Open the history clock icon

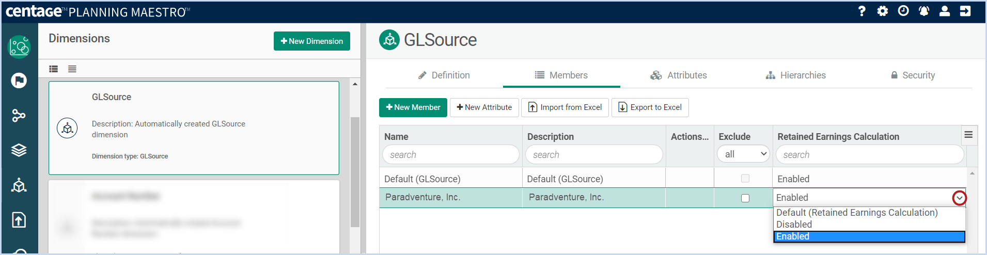(x=903, y=11)
